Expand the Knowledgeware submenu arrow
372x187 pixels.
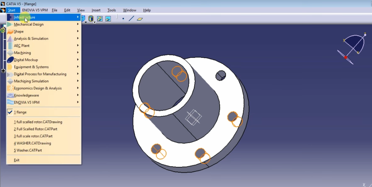pyautogui.click(x=78, y=96)
